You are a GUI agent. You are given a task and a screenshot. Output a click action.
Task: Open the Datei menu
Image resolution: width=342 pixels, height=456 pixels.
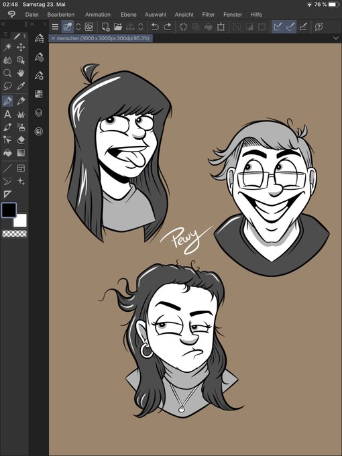32,15
